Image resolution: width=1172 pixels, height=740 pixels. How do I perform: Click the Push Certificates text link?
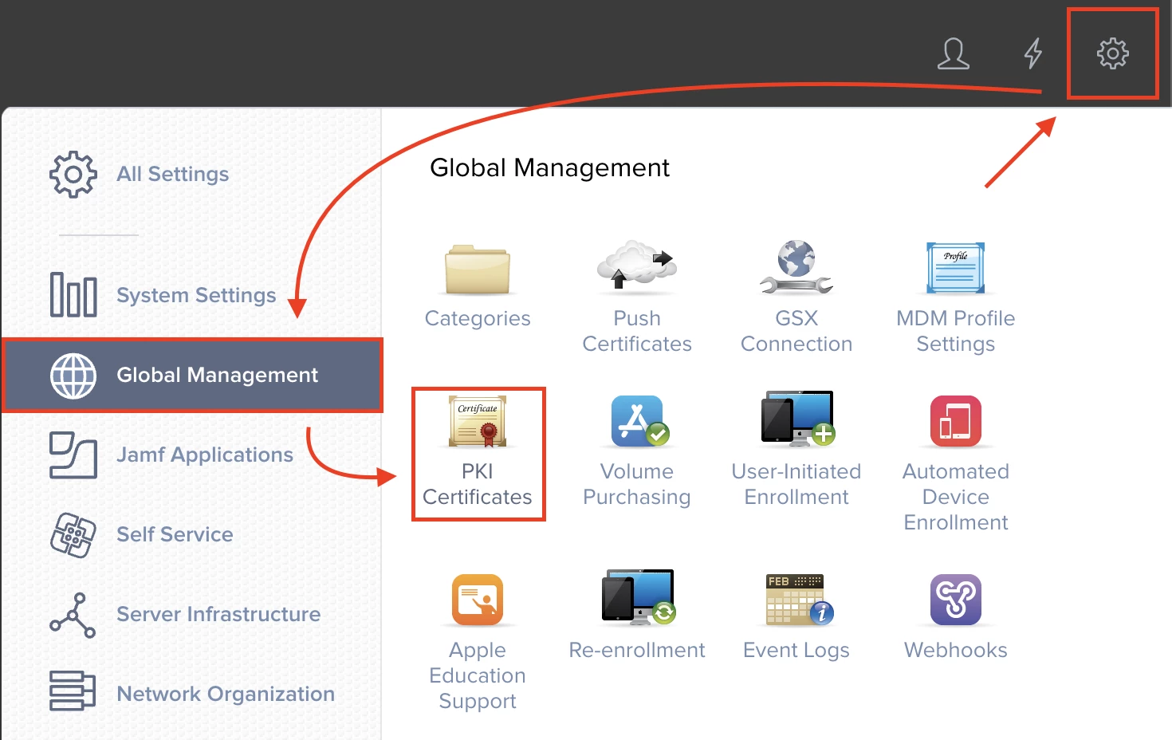point(637,331)
